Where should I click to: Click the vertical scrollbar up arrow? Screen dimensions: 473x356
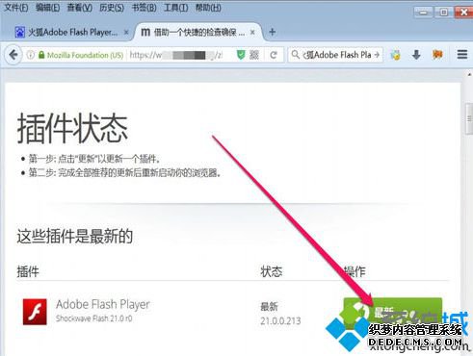pyautogui.click(x=469, y=74)
